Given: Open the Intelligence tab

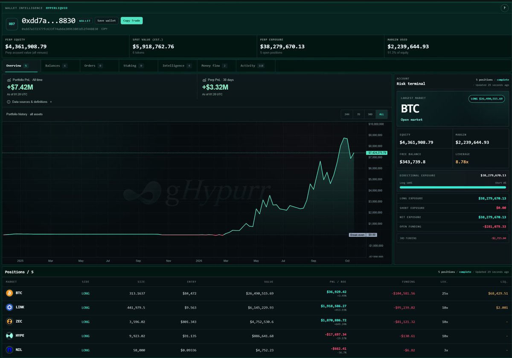Looking at the screenshot, I should (177, 66).
